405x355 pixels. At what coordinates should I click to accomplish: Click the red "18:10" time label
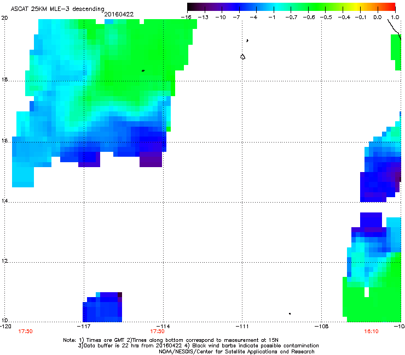(371, 332)
